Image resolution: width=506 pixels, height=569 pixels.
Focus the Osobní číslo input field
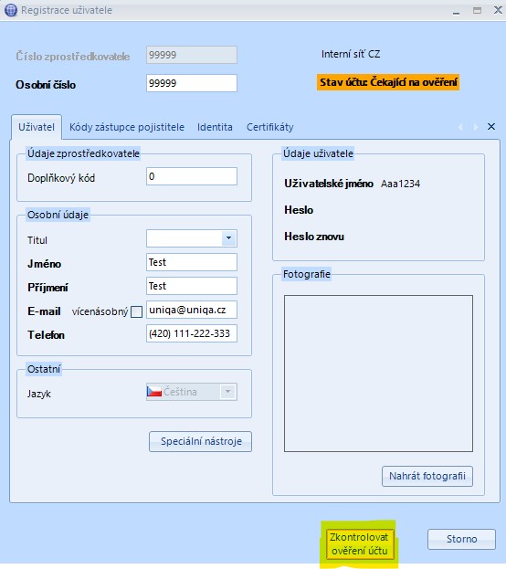click(192, 83)
